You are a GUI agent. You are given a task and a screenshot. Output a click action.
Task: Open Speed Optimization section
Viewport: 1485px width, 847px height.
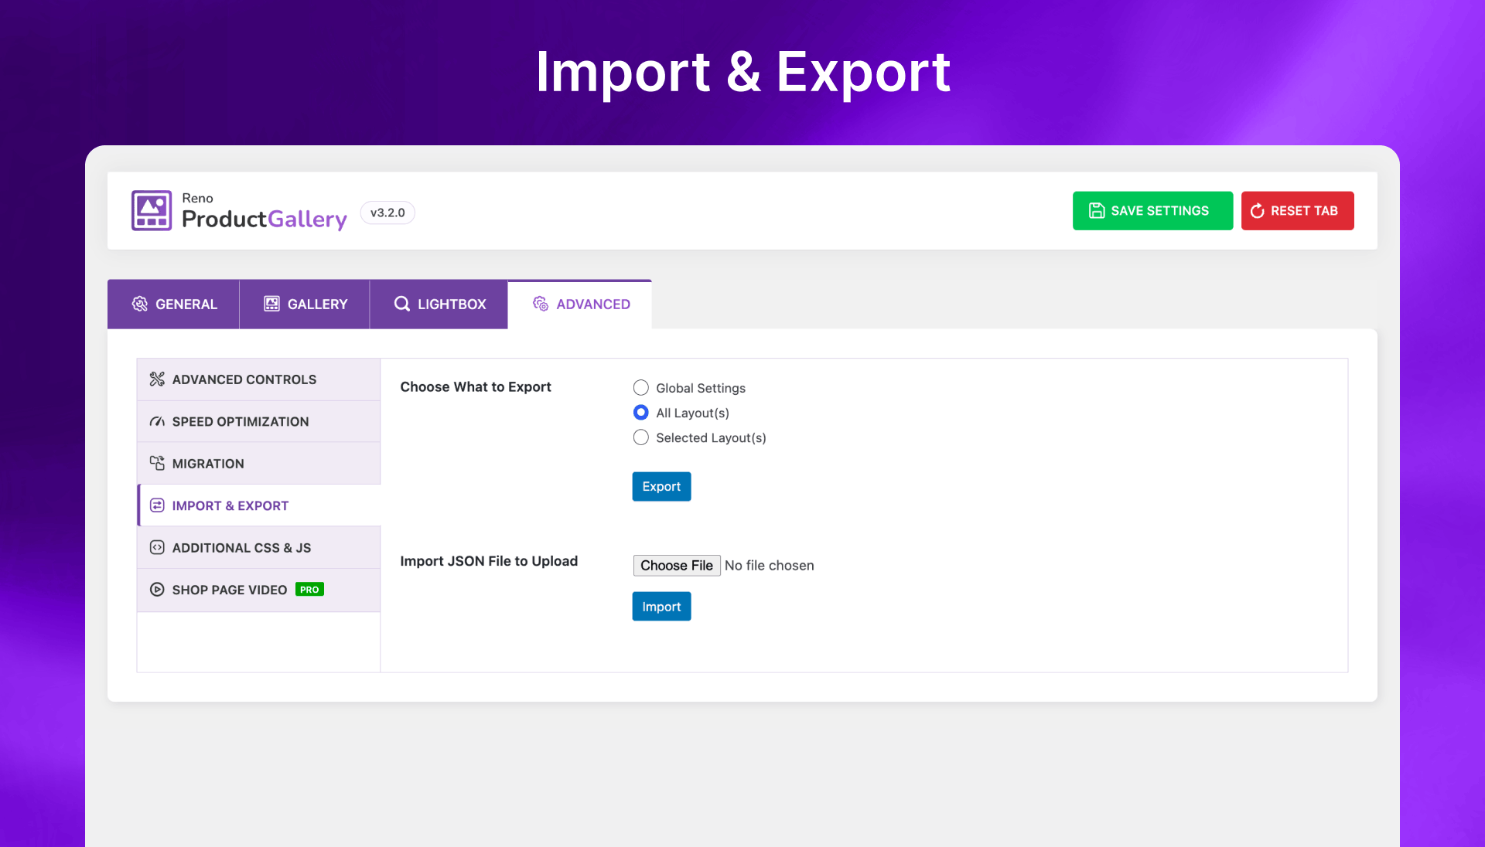click(x=258, y=421)
